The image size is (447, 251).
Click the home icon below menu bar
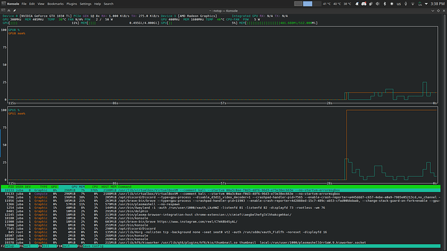[x=9, y=10]
